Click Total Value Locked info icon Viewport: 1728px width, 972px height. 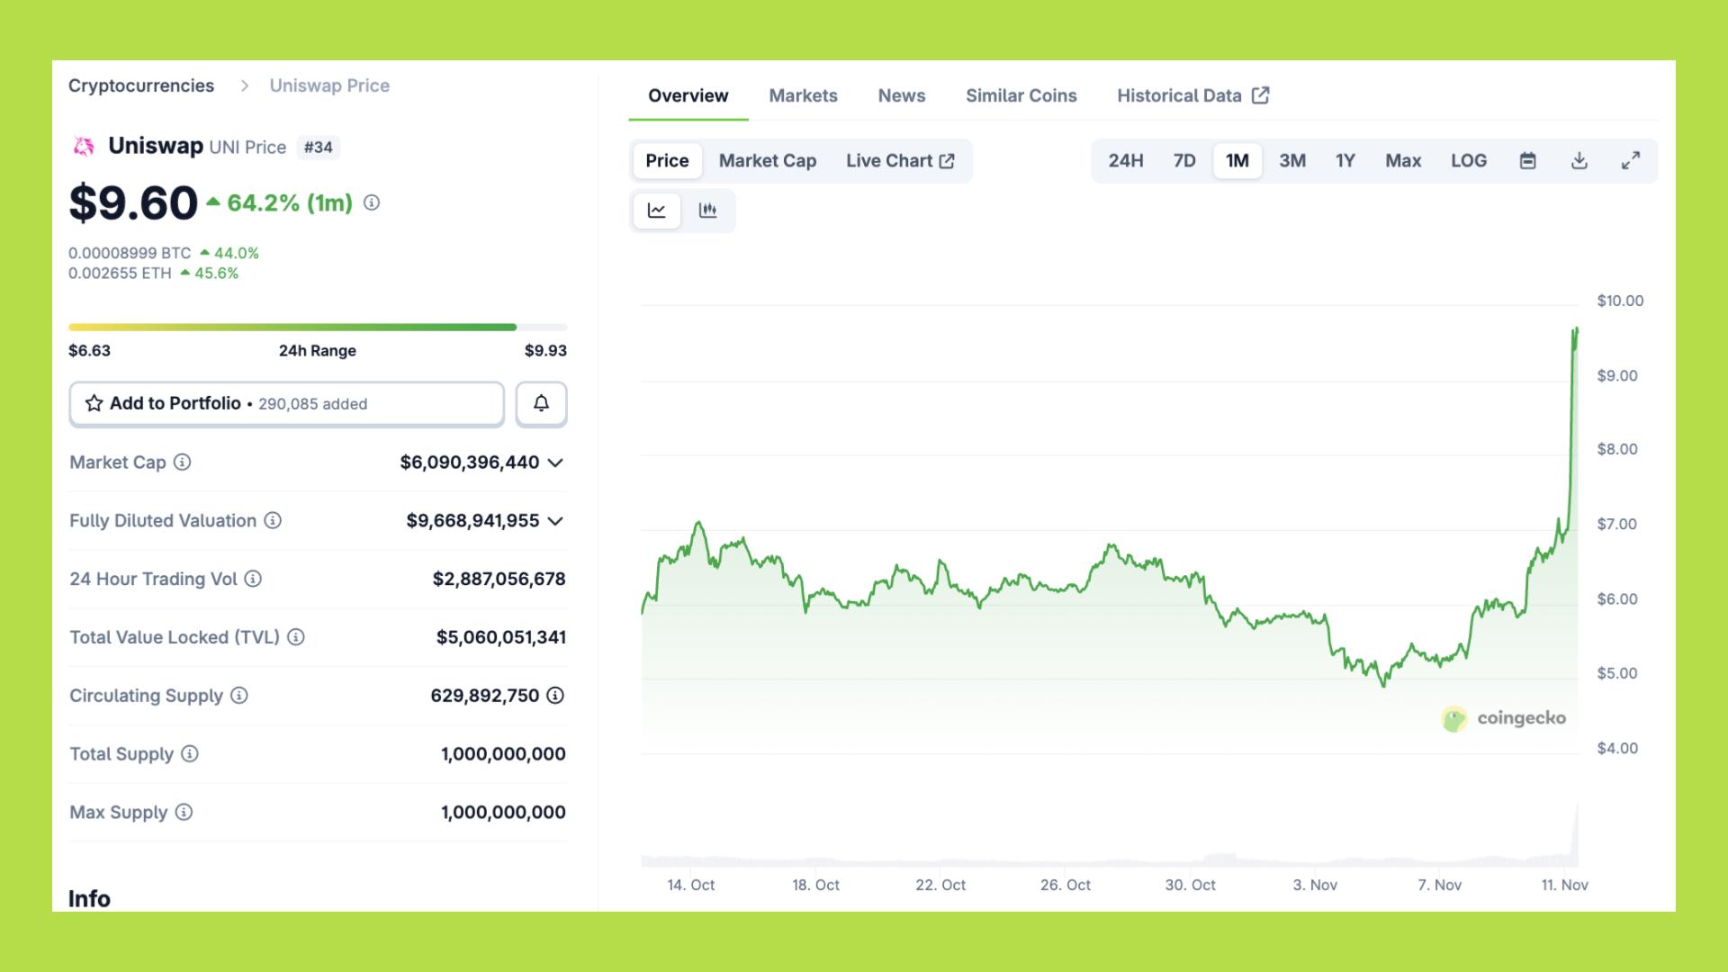pos(296,637)
